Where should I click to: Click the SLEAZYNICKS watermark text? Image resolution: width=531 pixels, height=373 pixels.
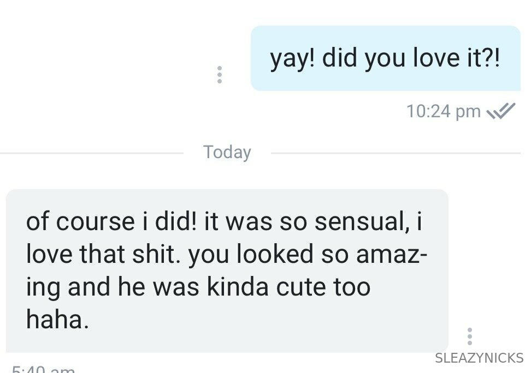pyautogui.click(x=479, y=358)
